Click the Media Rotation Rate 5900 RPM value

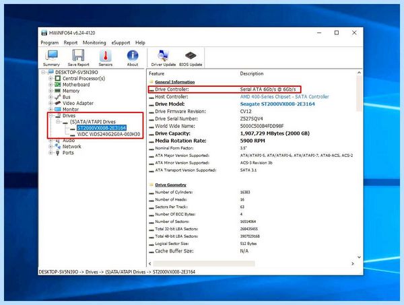click(x=252, y=141)
